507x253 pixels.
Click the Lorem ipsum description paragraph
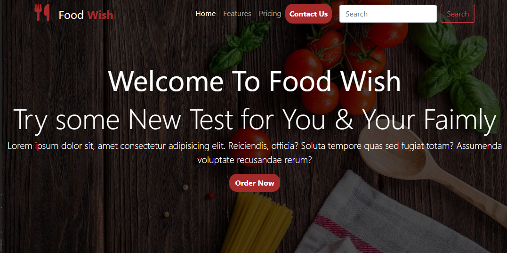coord(255,153)
